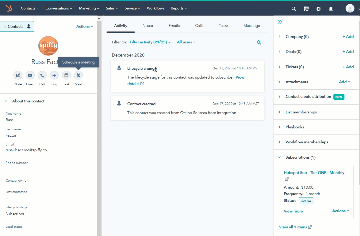Click person icon on Lifecycle change card
This screenshot has width=360, height=236.
point(119,68)
